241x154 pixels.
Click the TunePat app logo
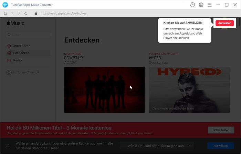tap(5, 5)
